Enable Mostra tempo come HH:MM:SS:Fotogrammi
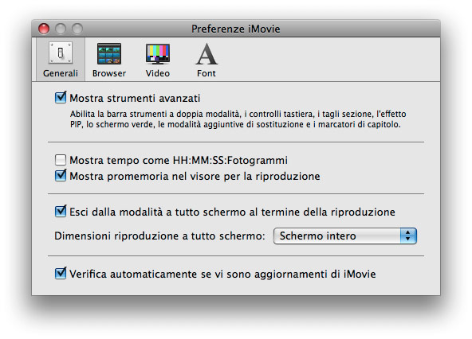 61,160
